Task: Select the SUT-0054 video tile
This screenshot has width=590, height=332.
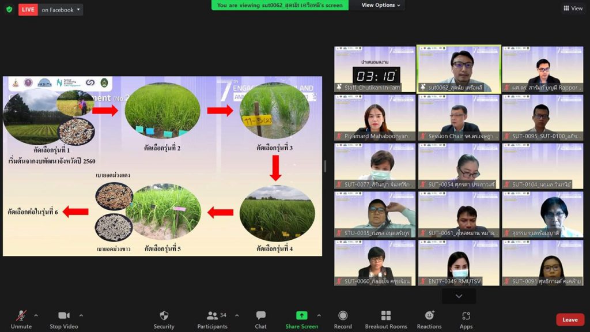Action: pos(459,166)
